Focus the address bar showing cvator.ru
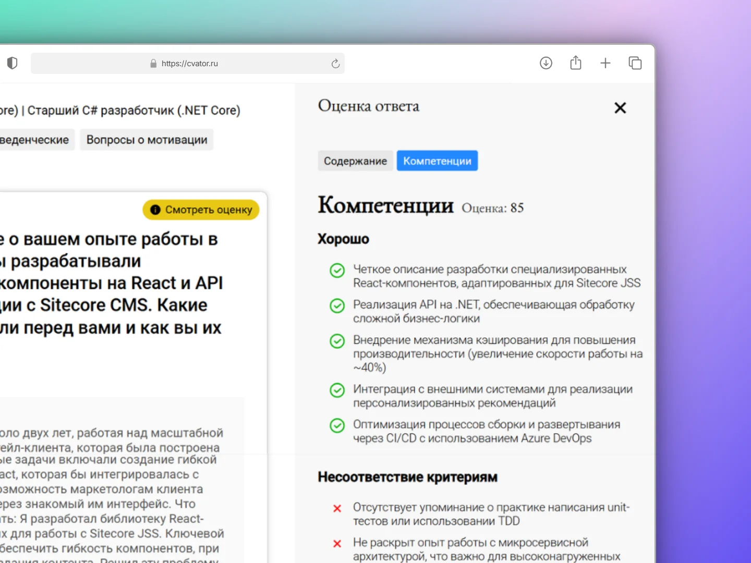Screen dimensions: 751x563 188,63
